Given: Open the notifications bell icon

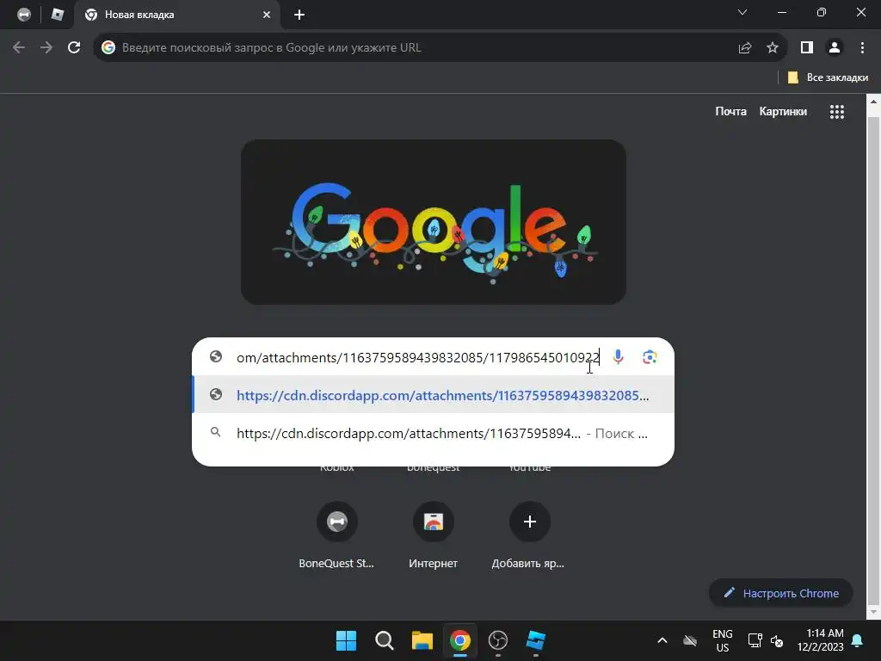Looking at the screenshot, I should pyautogui.click(x=858, y=640).
